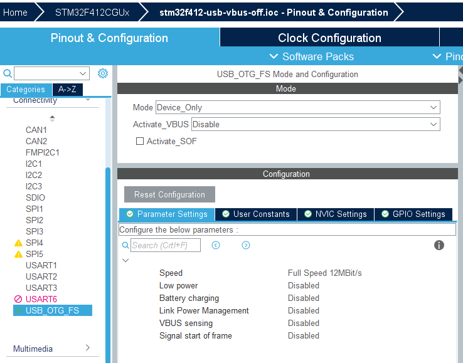Viewport: 463px width, 363px height.
Task: Click the Reset Configuration button
Action: click(x=169, y=194)
